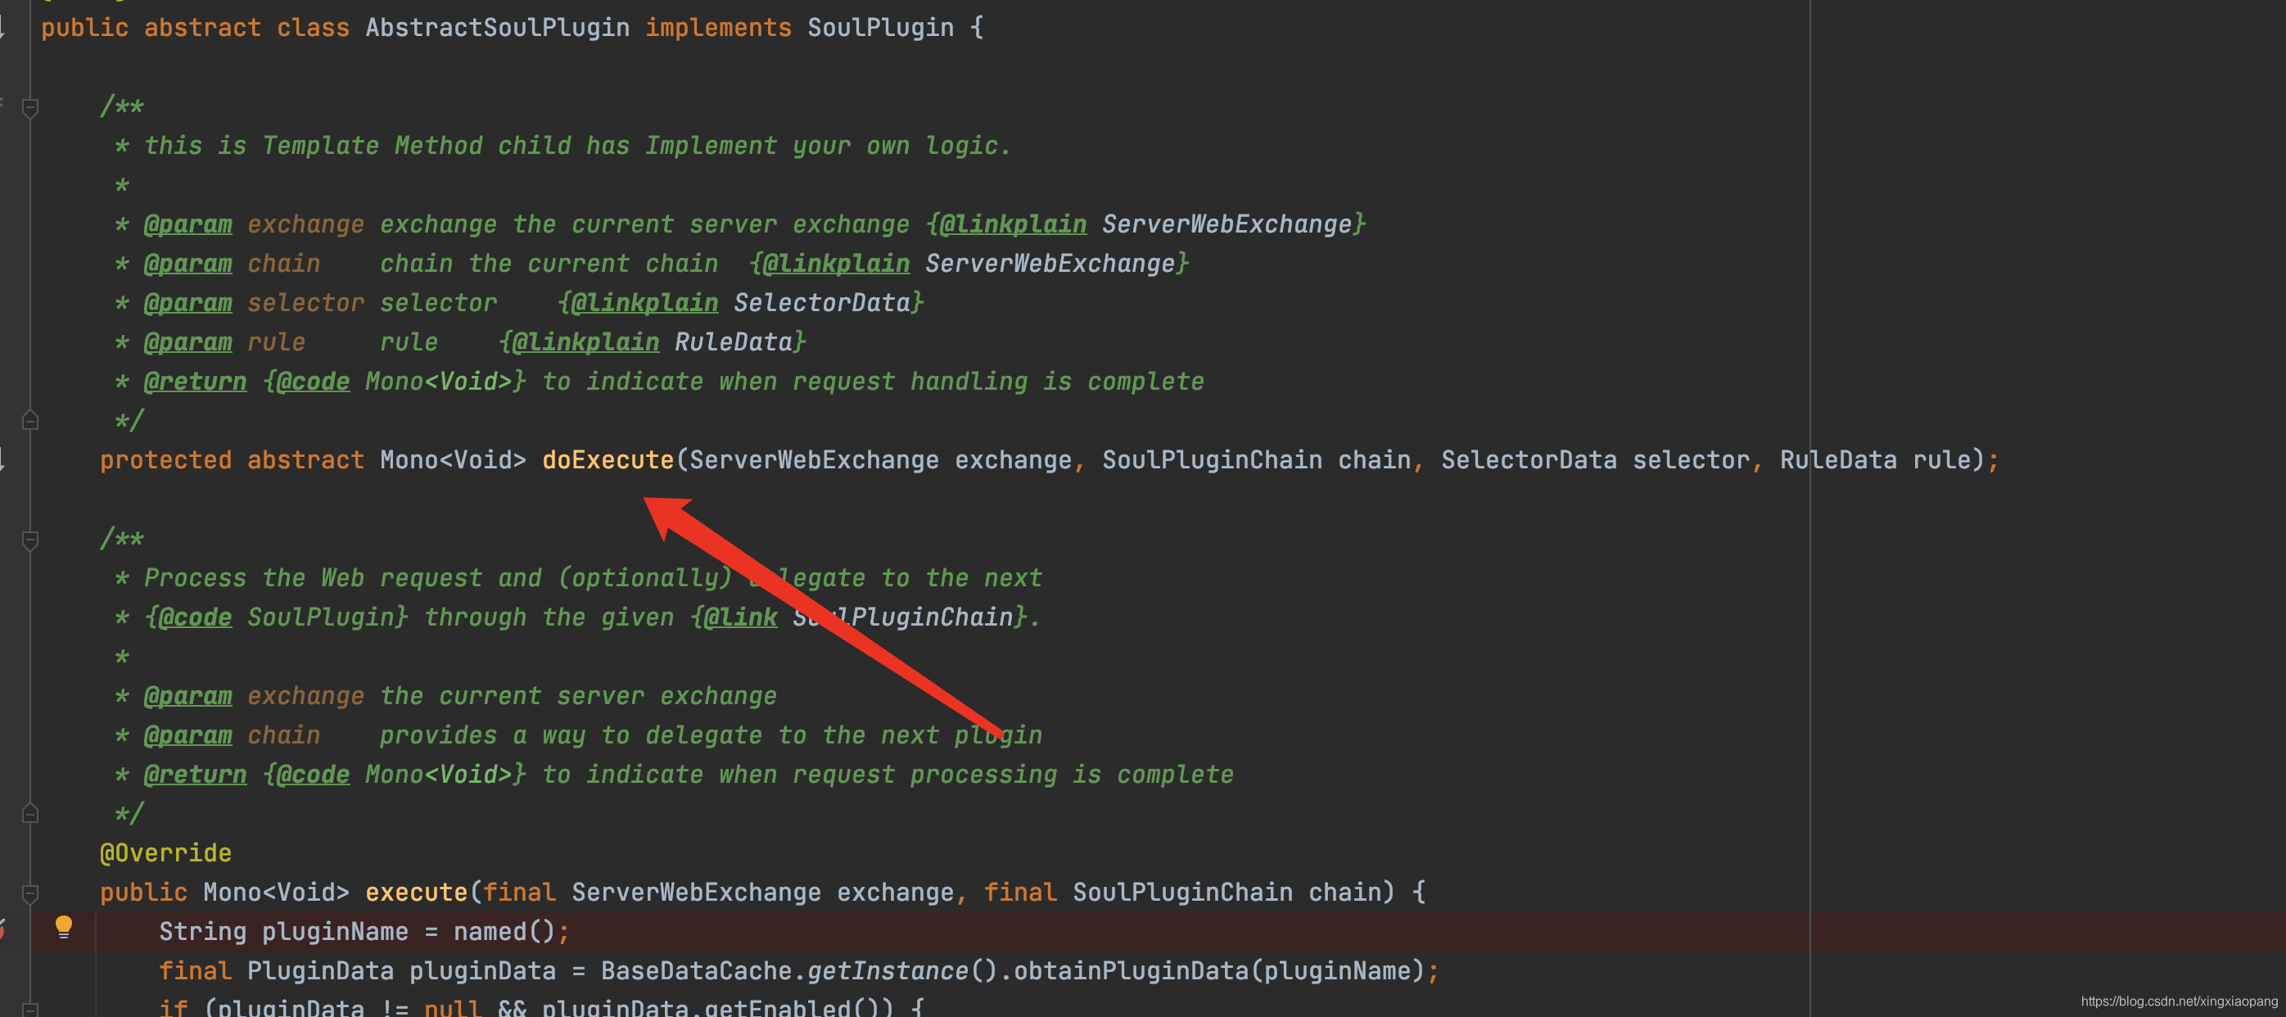Click @linkplain tag before RuleData
The width and height of the screenshot is (2286, 1017).
tap(585, 341)
